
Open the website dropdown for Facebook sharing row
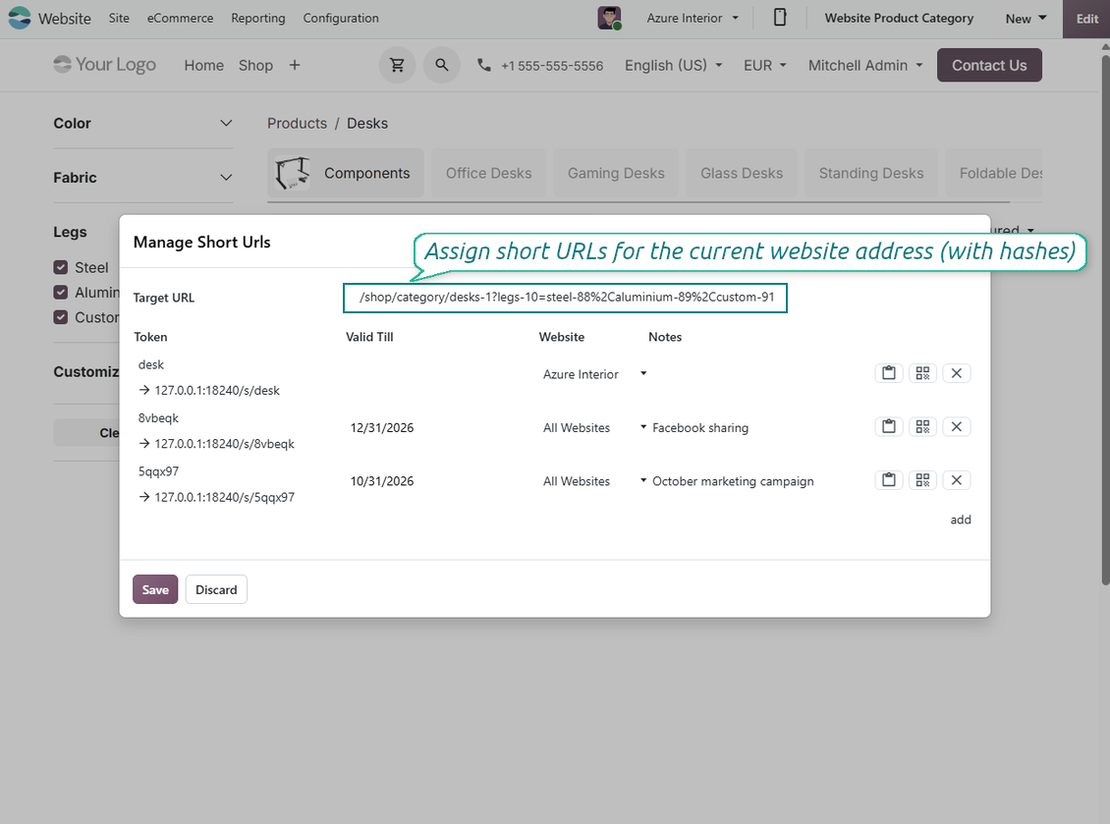(594, 427)
